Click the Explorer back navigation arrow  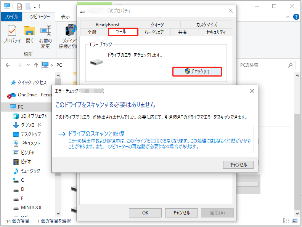(8, 65)
